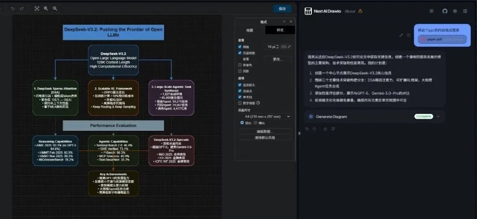
Task: Toggle the 连接点 checkbox
Action: click(240, 91)
